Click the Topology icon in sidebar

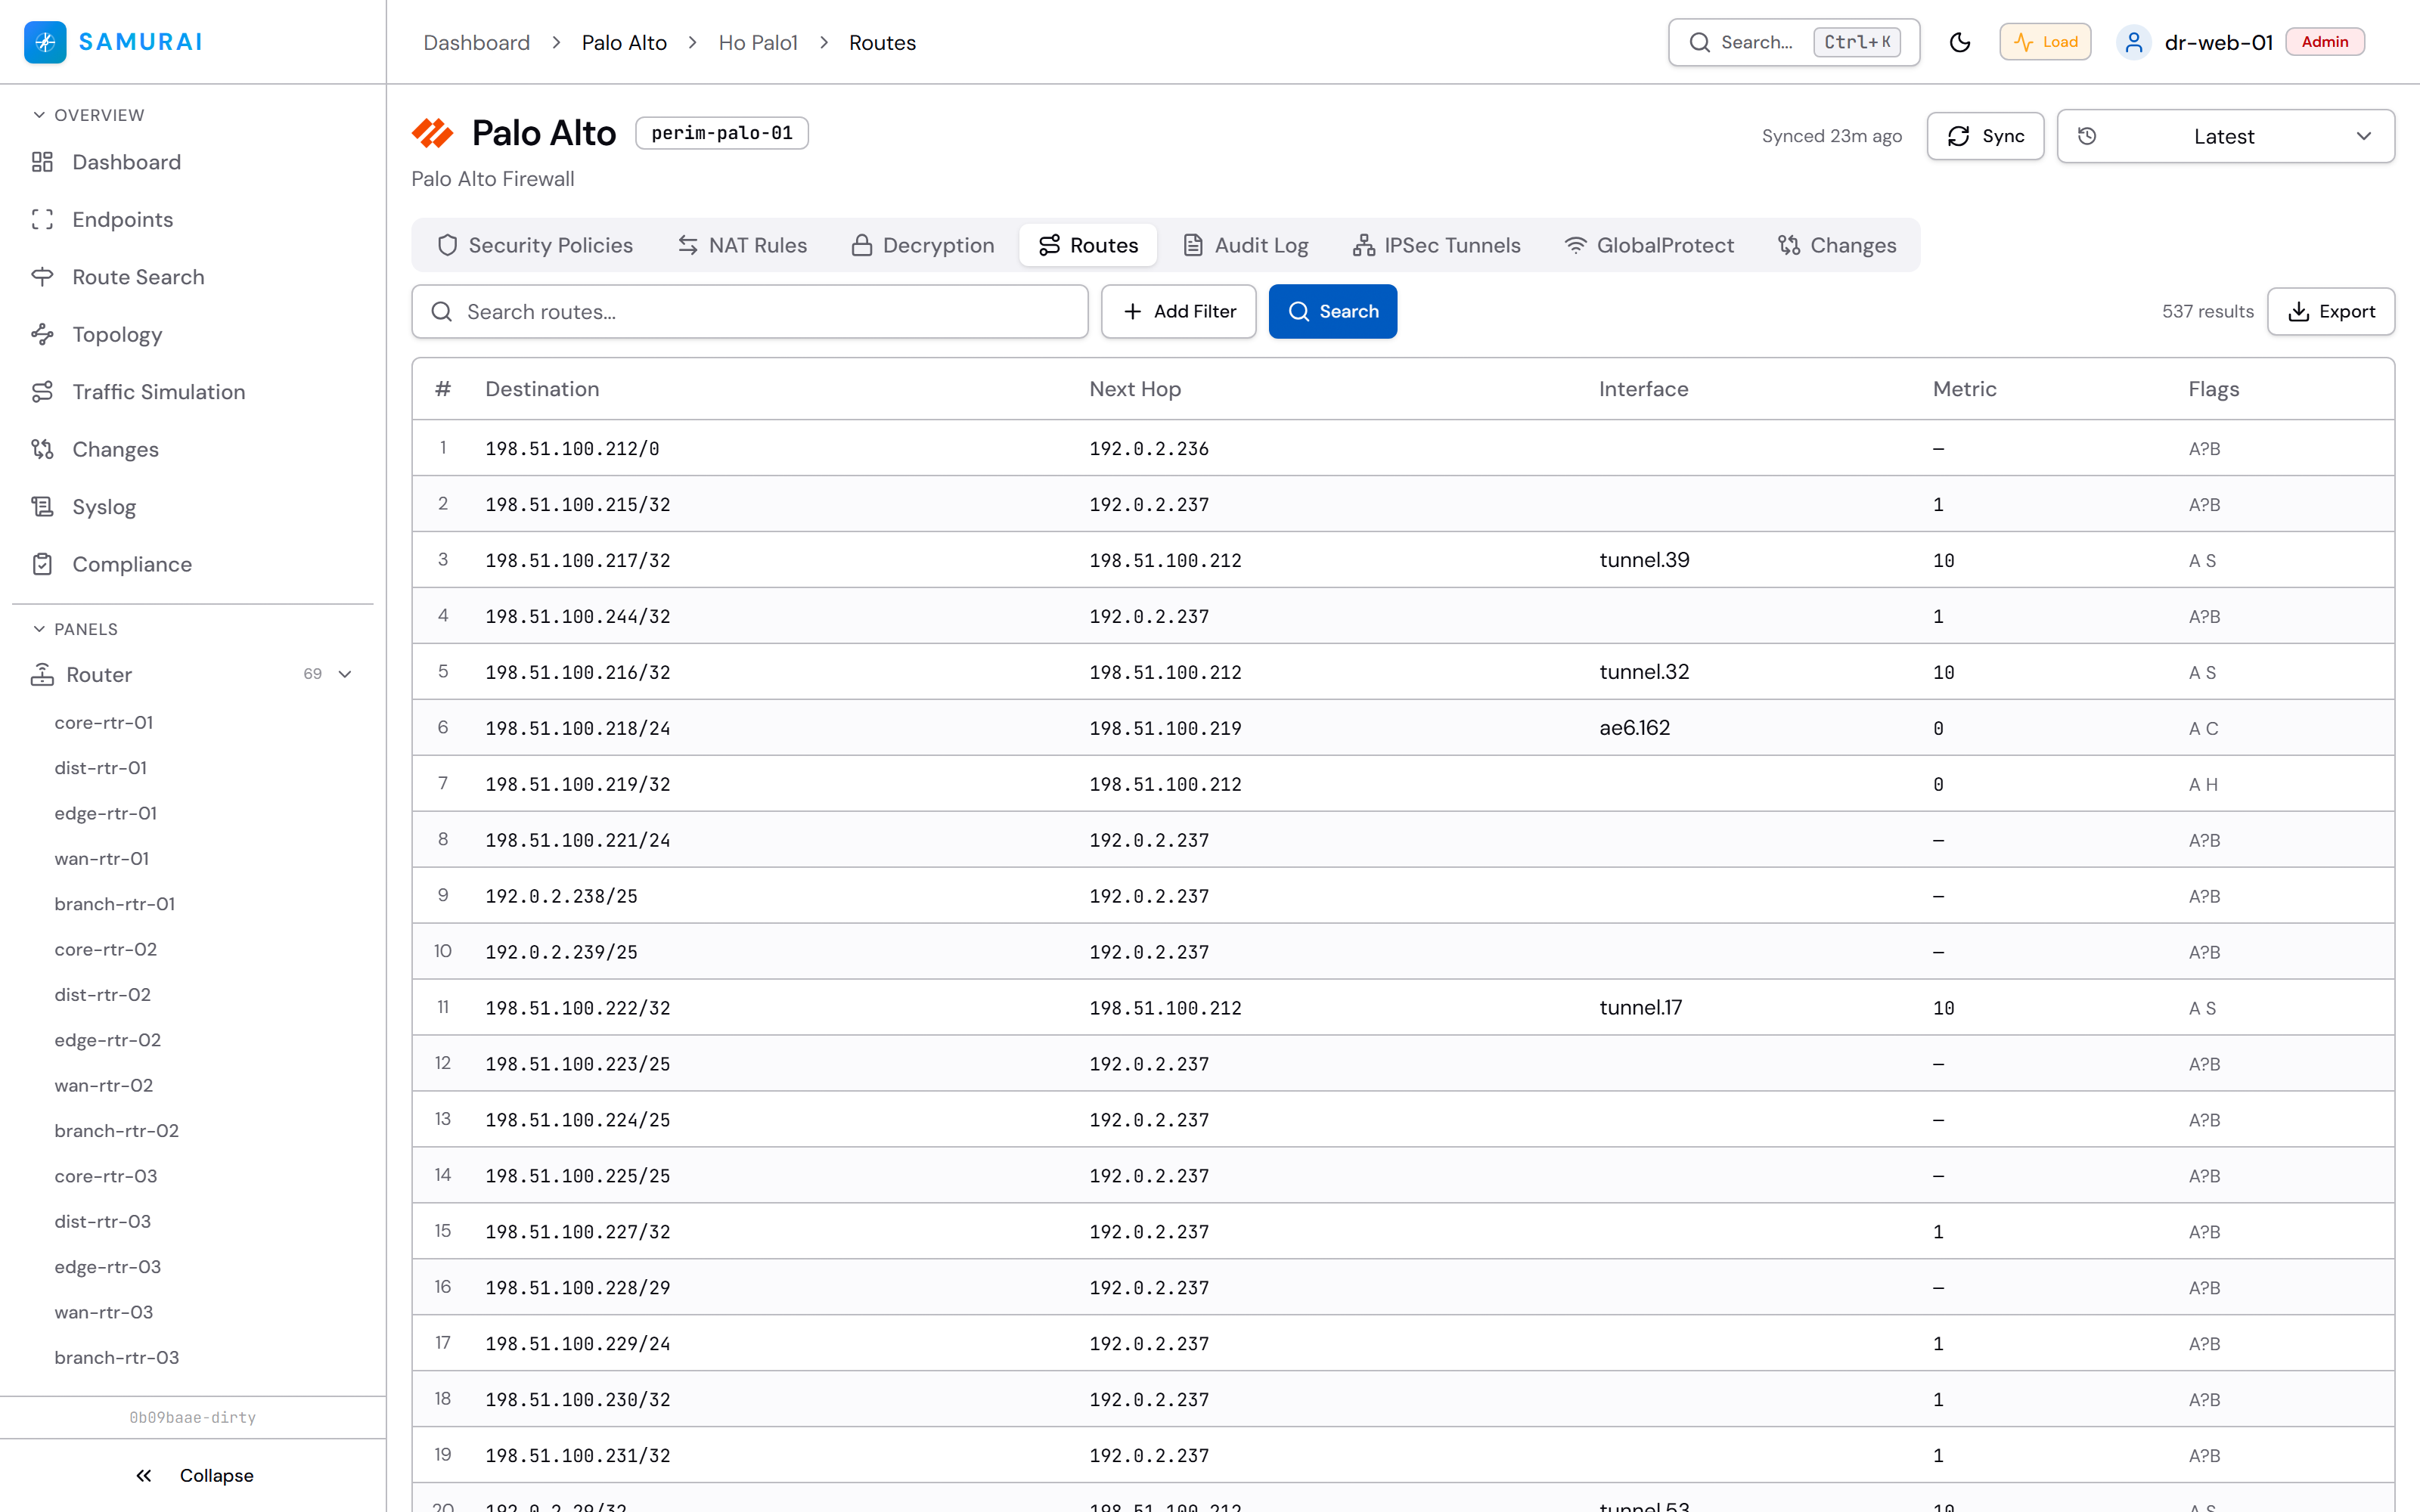42,335
